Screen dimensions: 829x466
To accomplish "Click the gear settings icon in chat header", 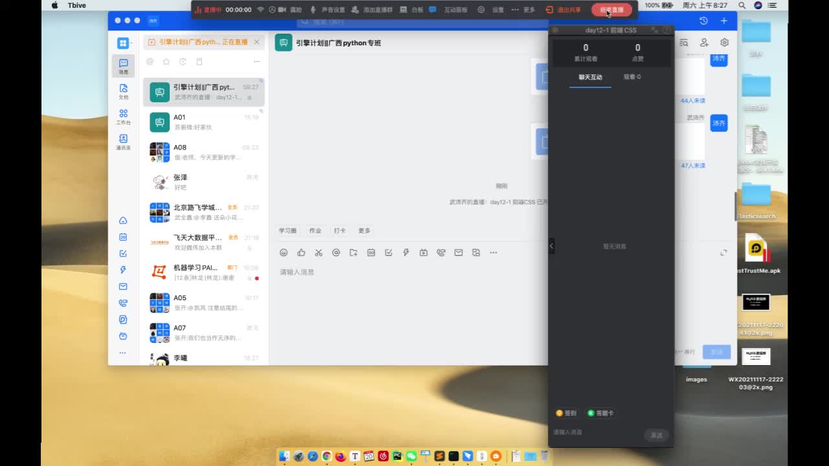I will 724,43.
